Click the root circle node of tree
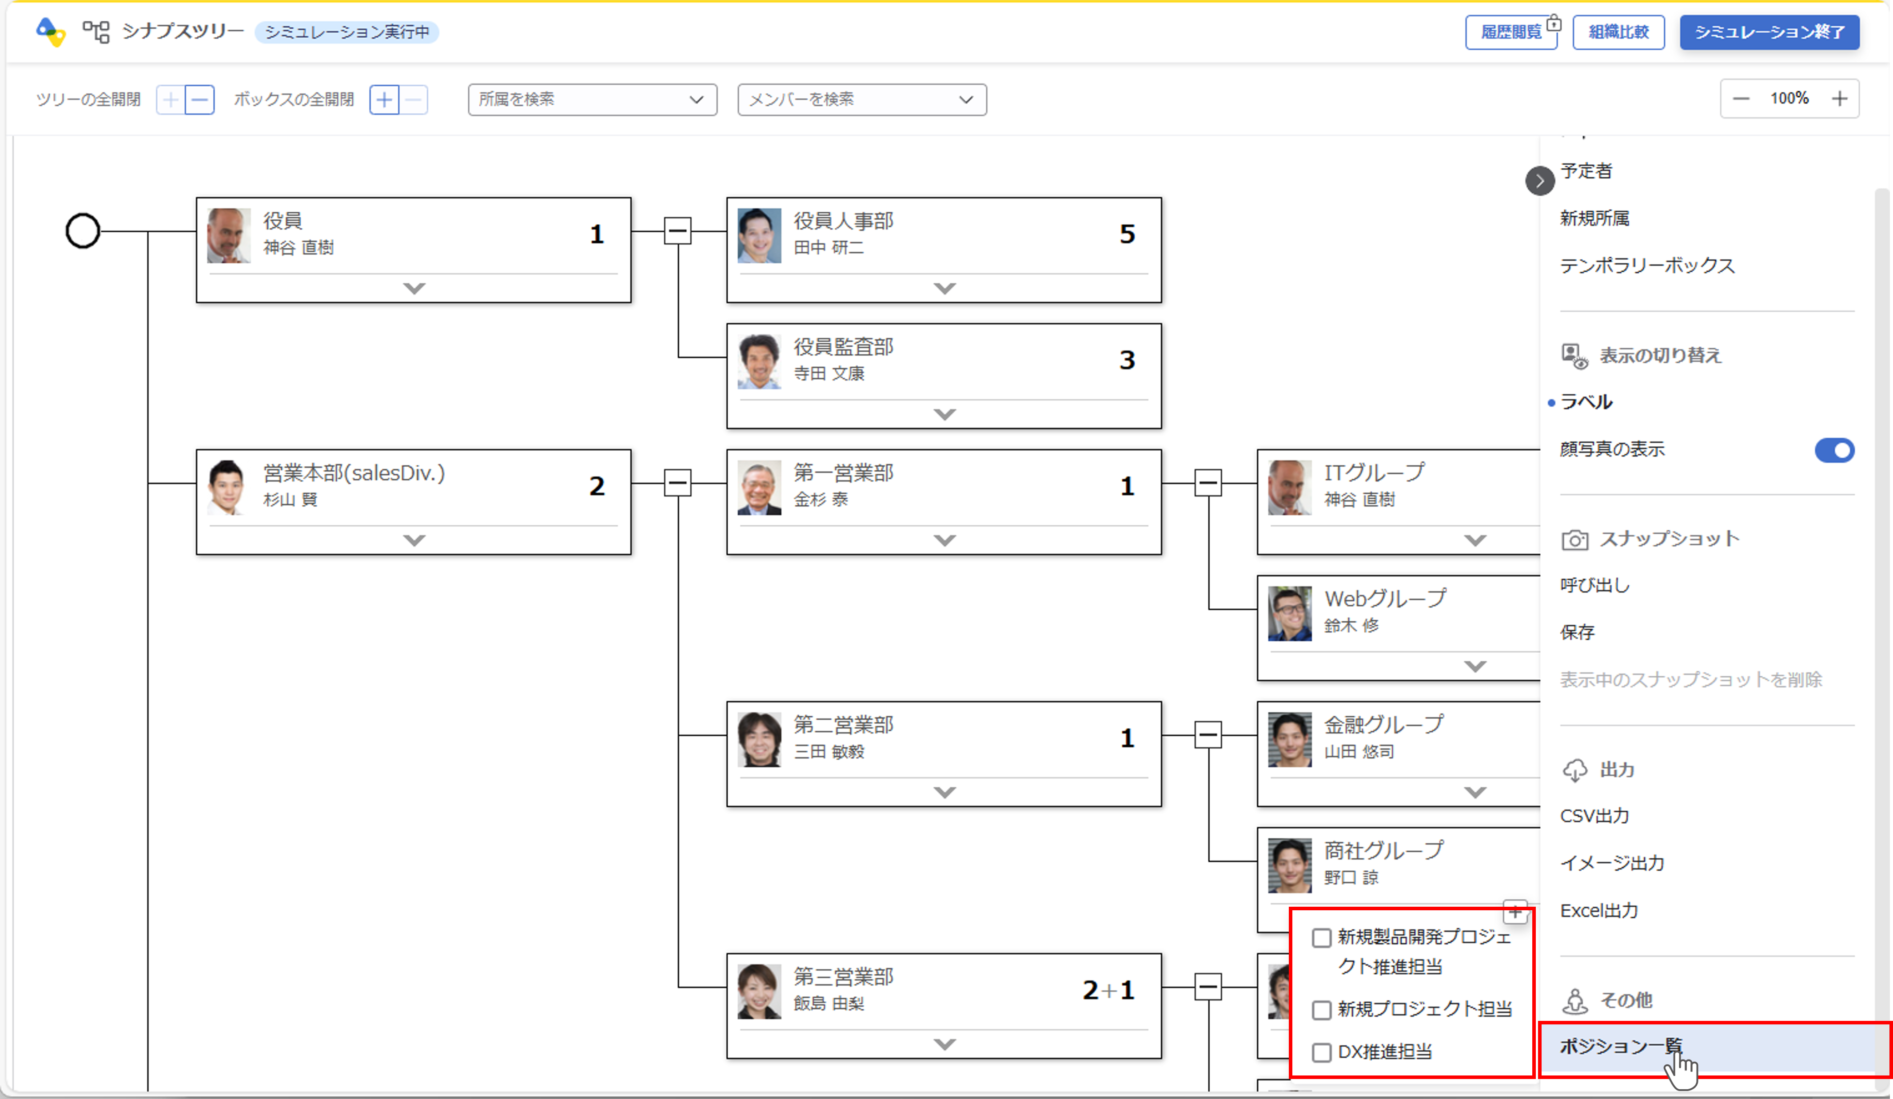This screenshot has height=1099, width=1893. [x=83, y=231]
